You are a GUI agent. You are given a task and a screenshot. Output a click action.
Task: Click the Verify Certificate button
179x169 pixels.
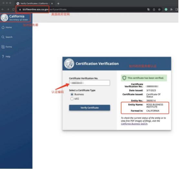(89, 108)
